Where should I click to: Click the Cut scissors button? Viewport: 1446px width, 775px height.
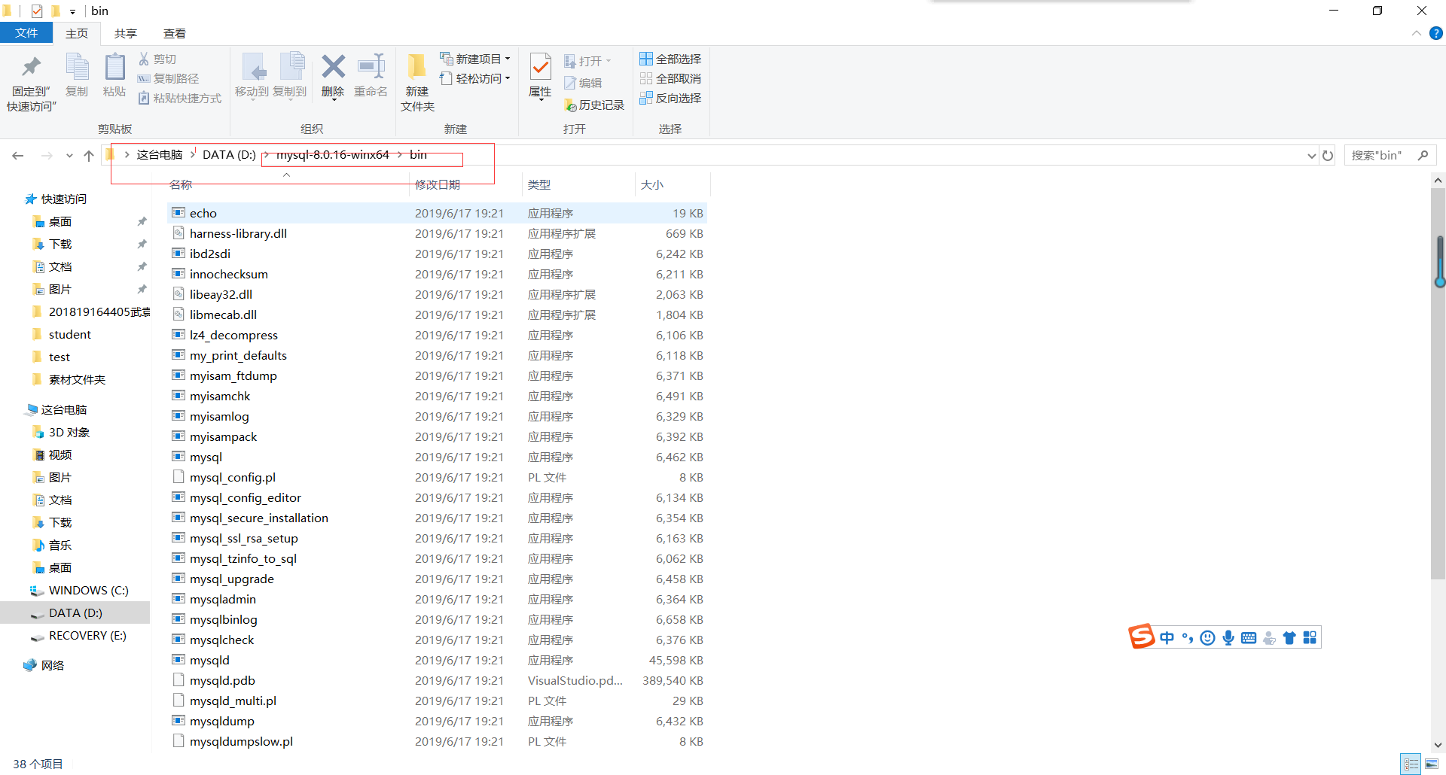157,59
